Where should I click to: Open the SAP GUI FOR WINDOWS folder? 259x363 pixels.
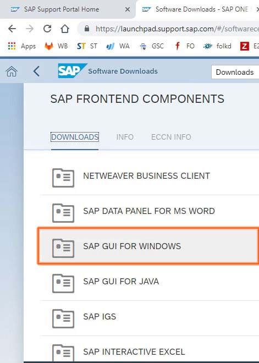coord(148,246)
